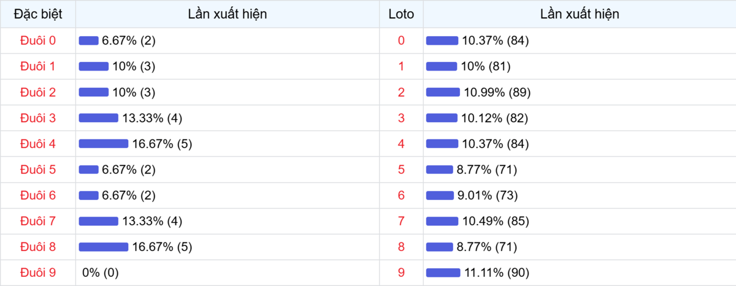
Task: Select the 'Đuôi 4' row label
Action: [x=38, y=144]
